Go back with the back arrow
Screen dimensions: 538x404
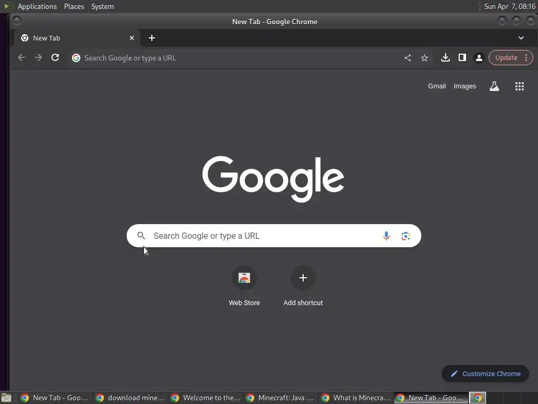click(22, 58)
